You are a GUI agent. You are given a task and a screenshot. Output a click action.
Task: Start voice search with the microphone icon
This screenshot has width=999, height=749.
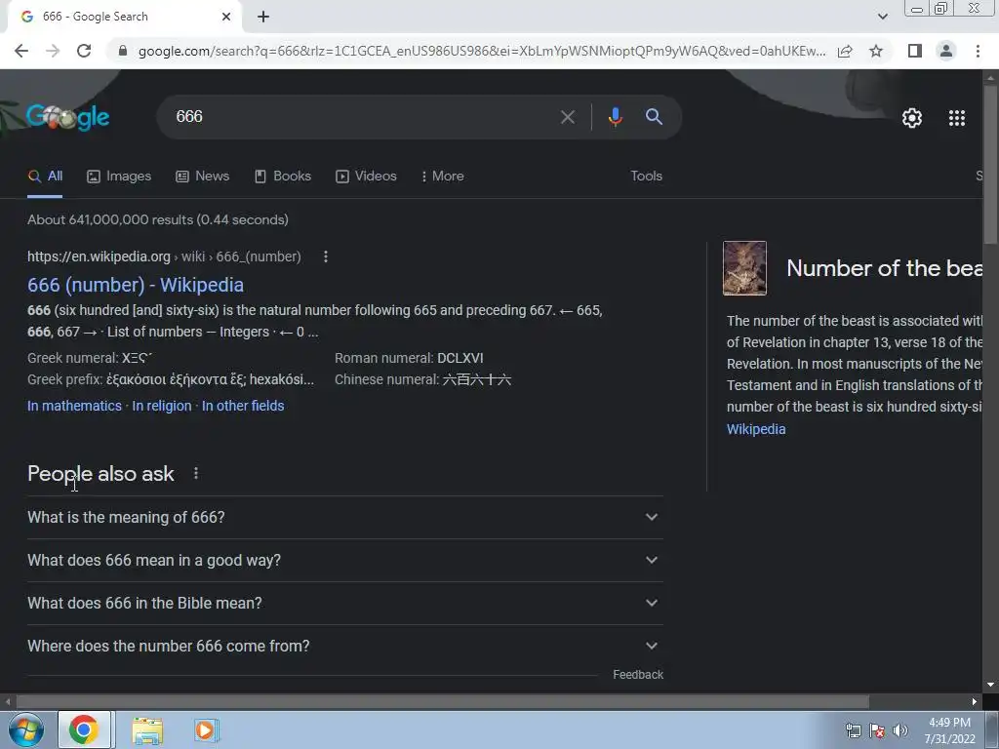click(615, 117)
